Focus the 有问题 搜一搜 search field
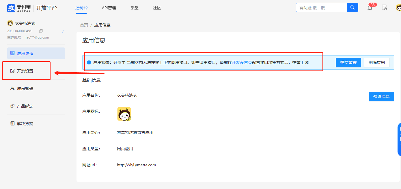The height and width of the screenshot is (189, 401). [x=321, y=8]
